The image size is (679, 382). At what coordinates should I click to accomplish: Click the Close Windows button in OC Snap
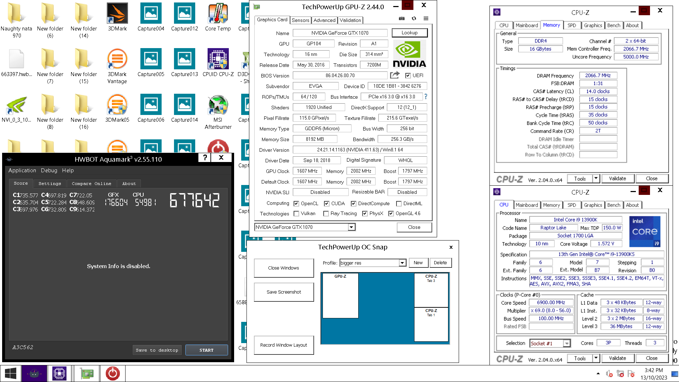[x=284, y=268]
